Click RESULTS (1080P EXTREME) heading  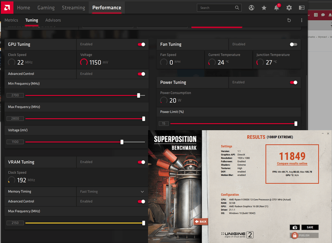270,137
